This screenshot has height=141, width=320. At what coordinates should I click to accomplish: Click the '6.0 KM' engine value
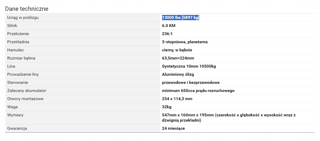[169, 26]
